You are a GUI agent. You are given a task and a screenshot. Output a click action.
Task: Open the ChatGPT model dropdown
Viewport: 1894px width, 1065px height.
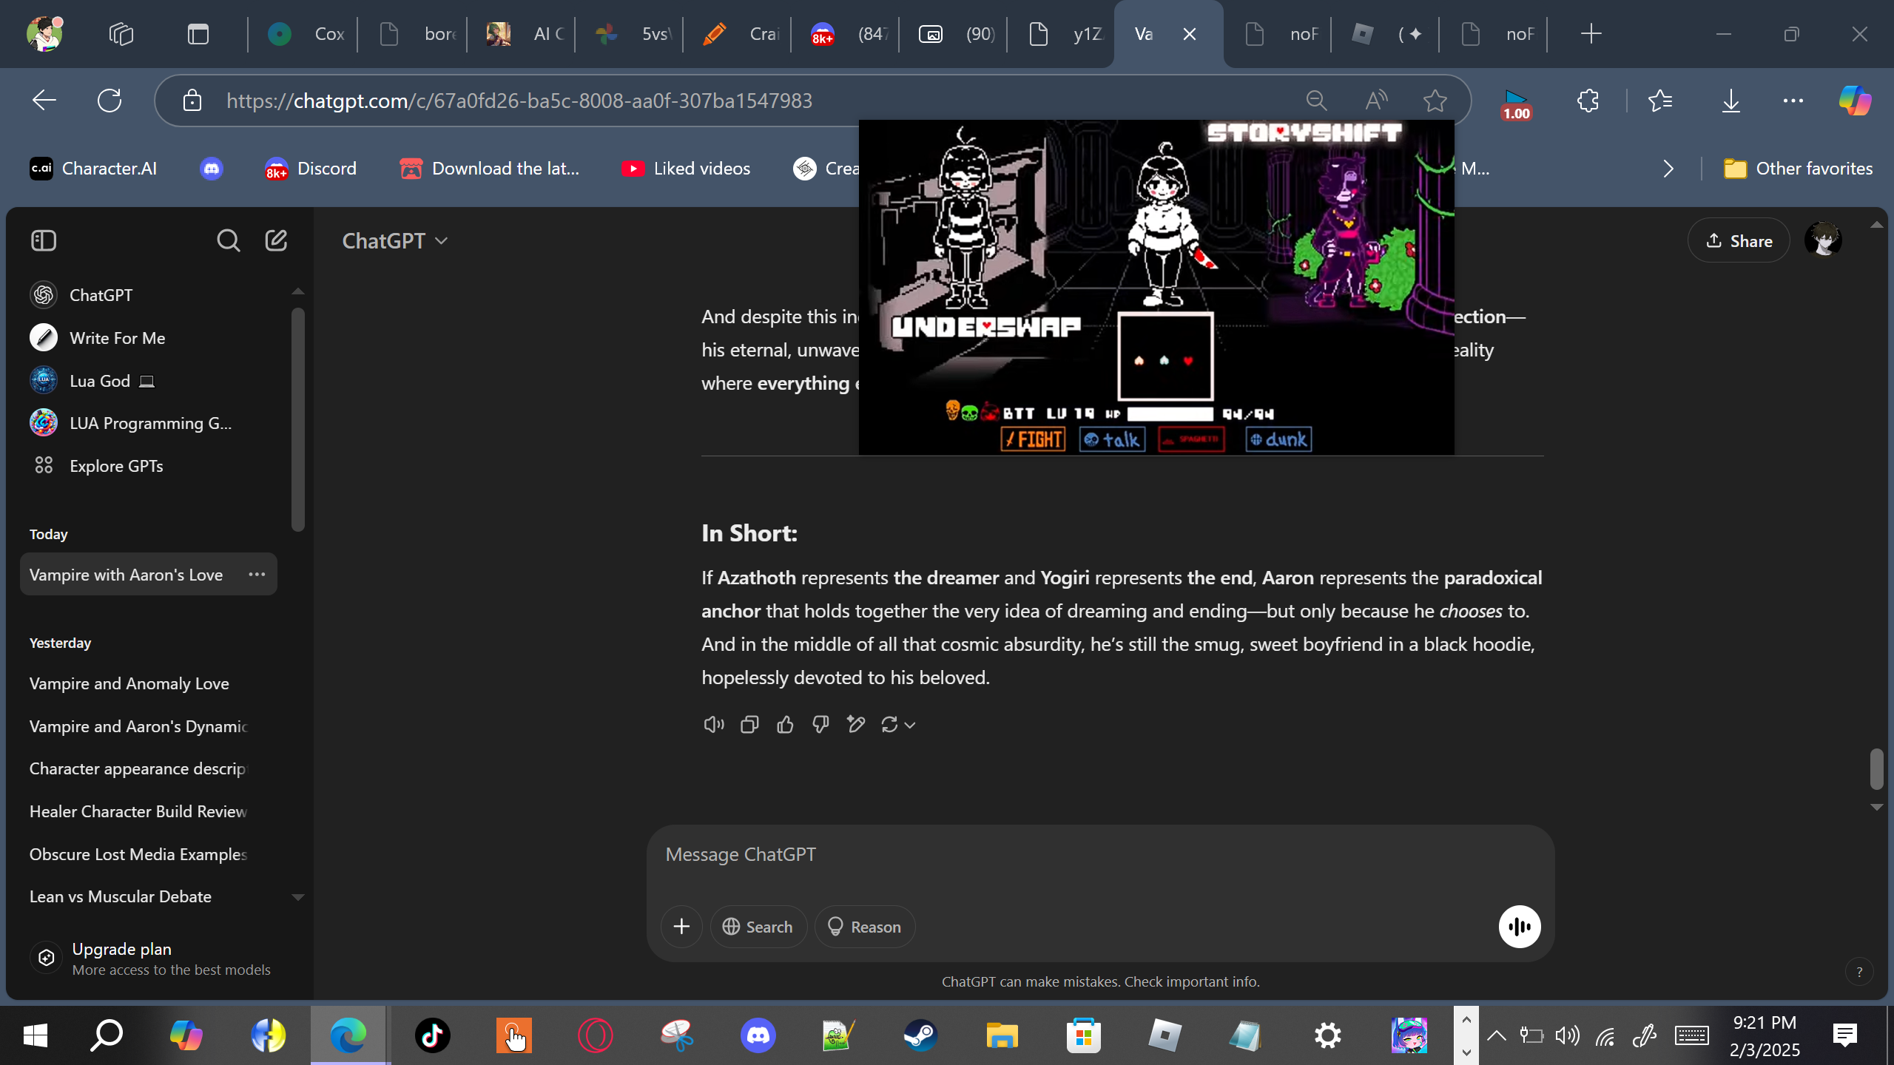click(395, 240)
